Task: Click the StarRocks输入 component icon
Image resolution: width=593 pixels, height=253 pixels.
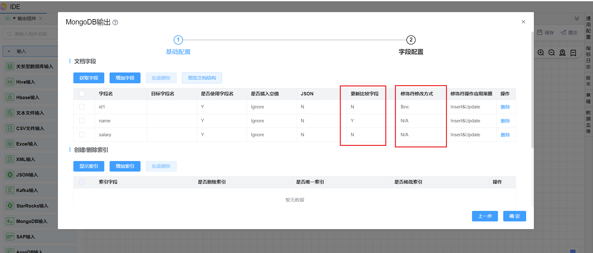Action: point(10,206)
